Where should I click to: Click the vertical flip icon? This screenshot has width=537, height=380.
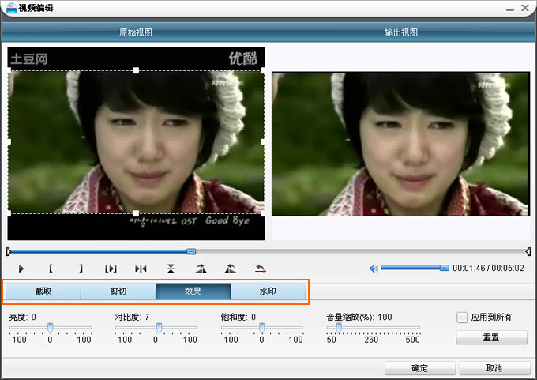pos(171,269)
